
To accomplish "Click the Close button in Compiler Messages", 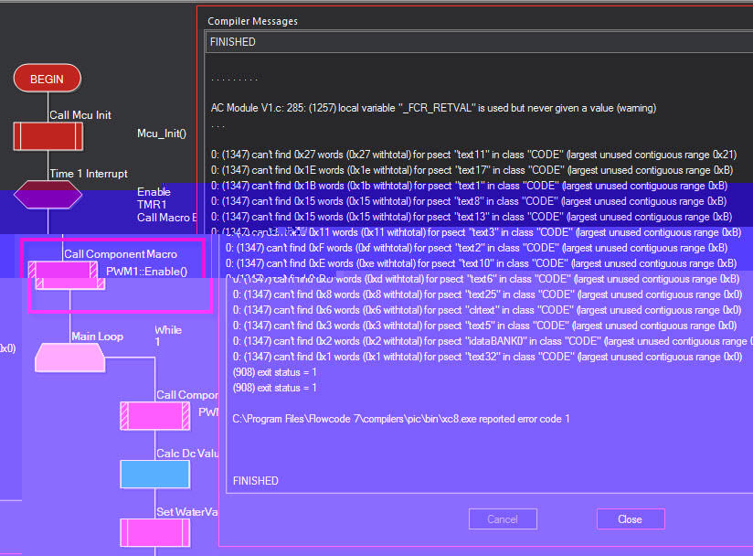I will click(x=631, y=519).
